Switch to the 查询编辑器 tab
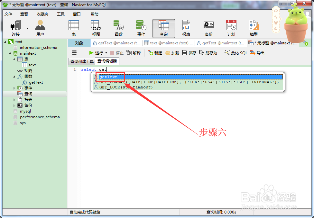 tap(107, 61)
